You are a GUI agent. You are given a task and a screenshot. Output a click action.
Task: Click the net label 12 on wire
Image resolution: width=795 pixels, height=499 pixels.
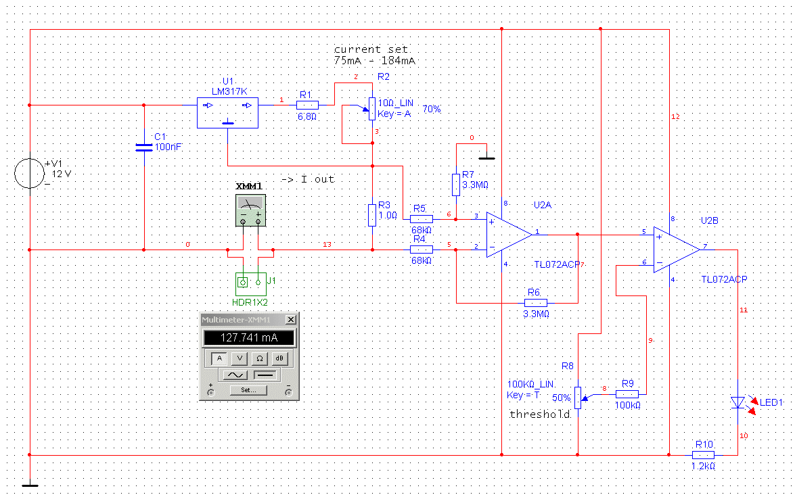coord(675,117)
